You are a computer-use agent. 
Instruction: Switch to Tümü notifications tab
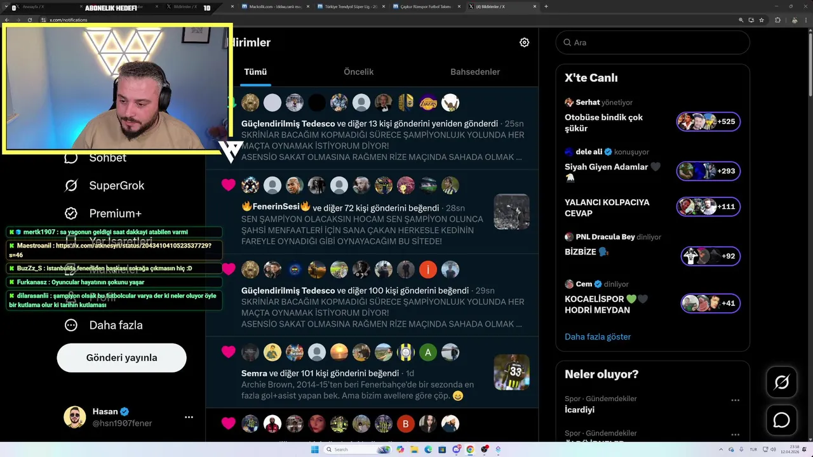[x=255, y=72]
